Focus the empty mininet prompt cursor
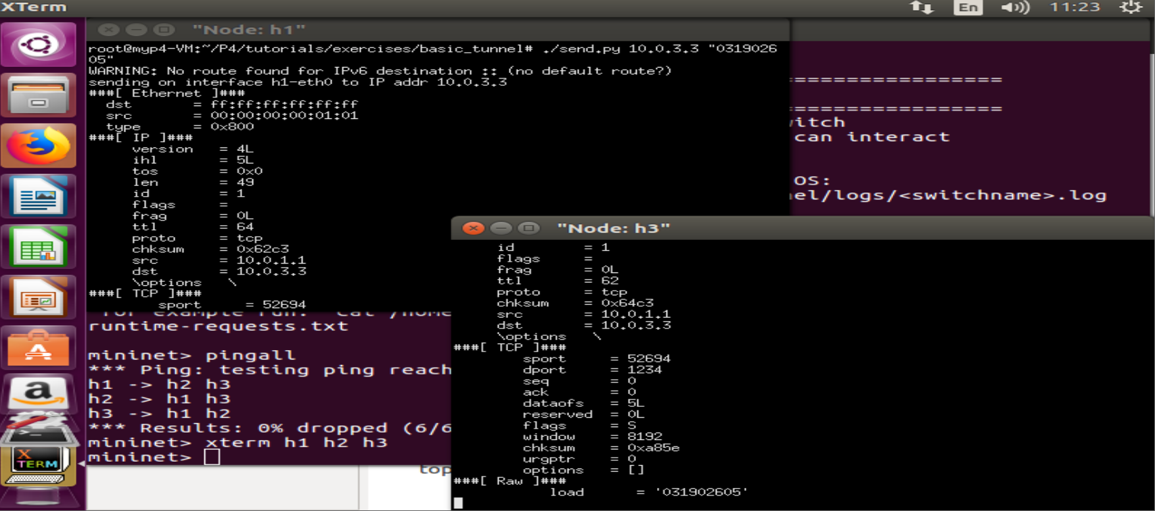 tap(212, 458)
